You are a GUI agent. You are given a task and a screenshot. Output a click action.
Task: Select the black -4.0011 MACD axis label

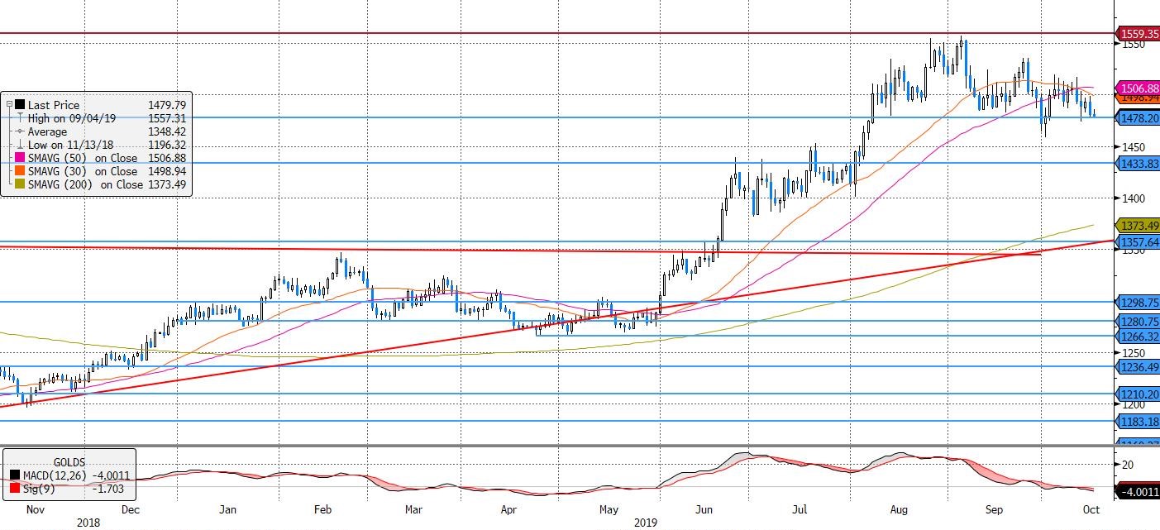(1138, 492)
